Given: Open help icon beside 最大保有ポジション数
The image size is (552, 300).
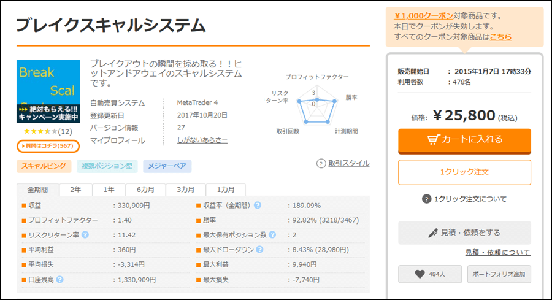Looking at the screenshot, I should 272,235.
